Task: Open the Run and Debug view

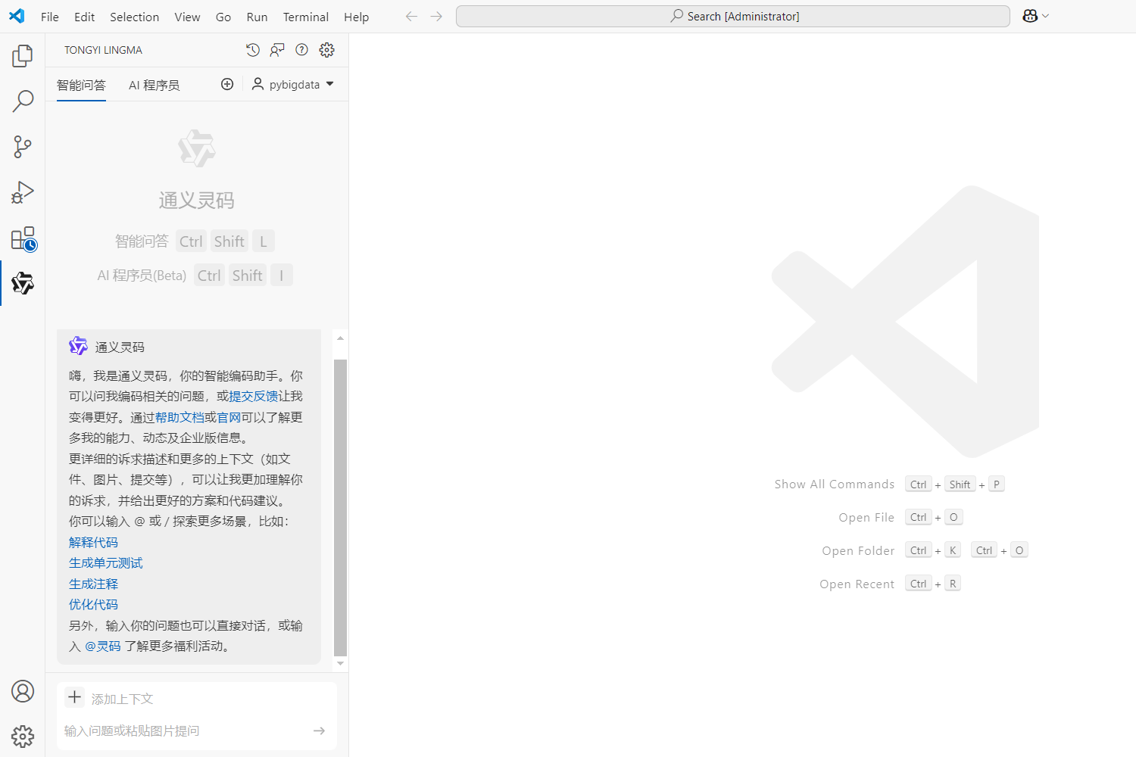Action: coord(23,192)
